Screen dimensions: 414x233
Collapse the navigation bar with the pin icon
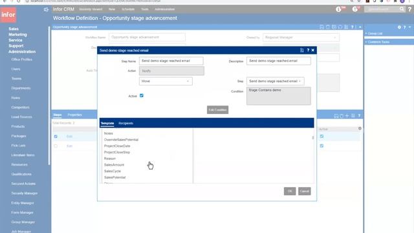point(46,10)
